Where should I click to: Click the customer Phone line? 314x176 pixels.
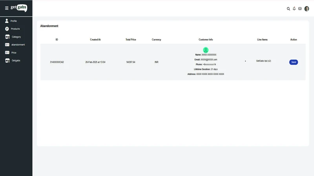click(x=206, y=65)
